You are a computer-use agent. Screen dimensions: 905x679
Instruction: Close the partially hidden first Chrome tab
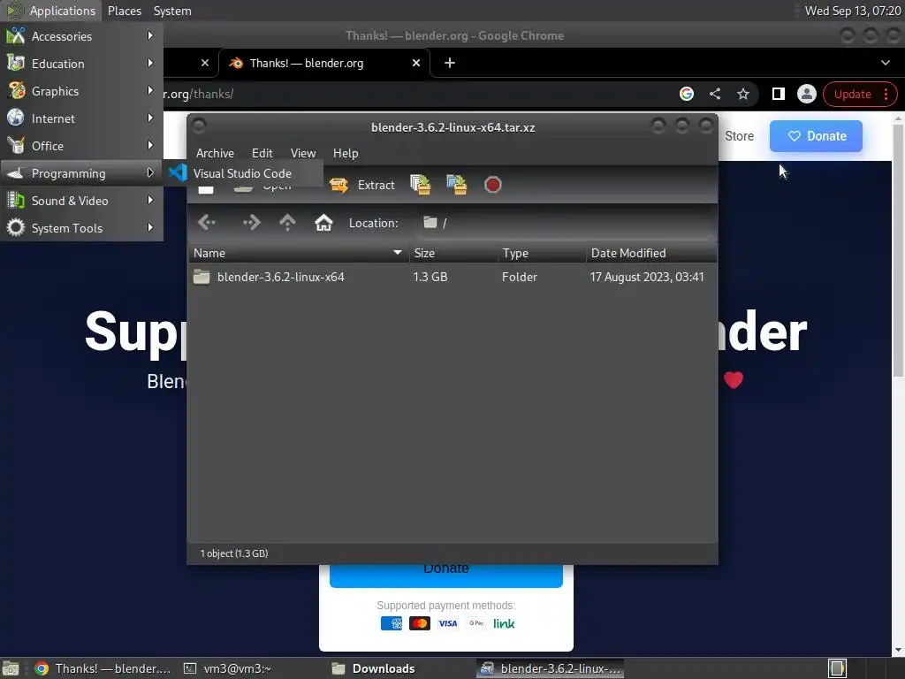[x=205, y=63]
